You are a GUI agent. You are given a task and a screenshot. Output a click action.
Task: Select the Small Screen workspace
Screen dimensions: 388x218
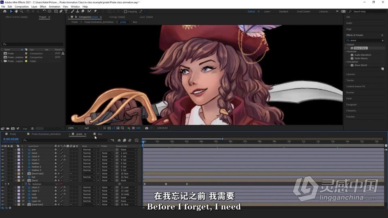[304, 11]
